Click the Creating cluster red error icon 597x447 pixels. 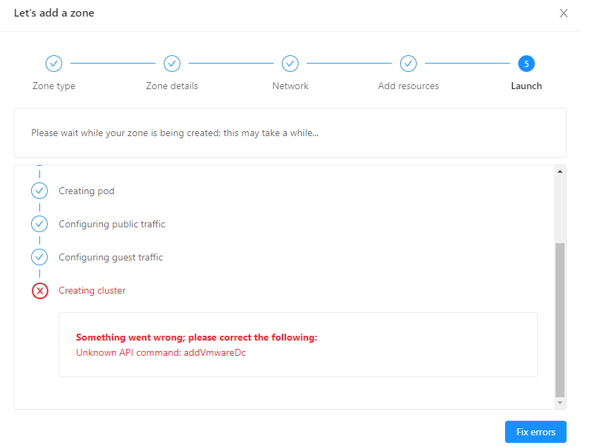(x=39, y=290)
